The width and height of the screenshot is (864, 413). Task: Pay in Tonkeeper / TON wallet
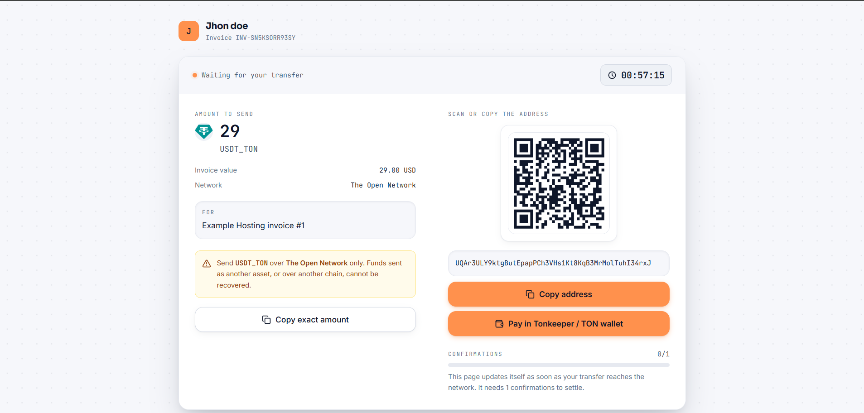pyautogui.click(x=559, y=324)
